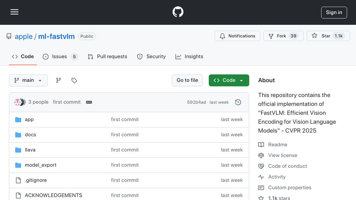
Task: Click the docs folder icon
Action: (x=18, y=135)
